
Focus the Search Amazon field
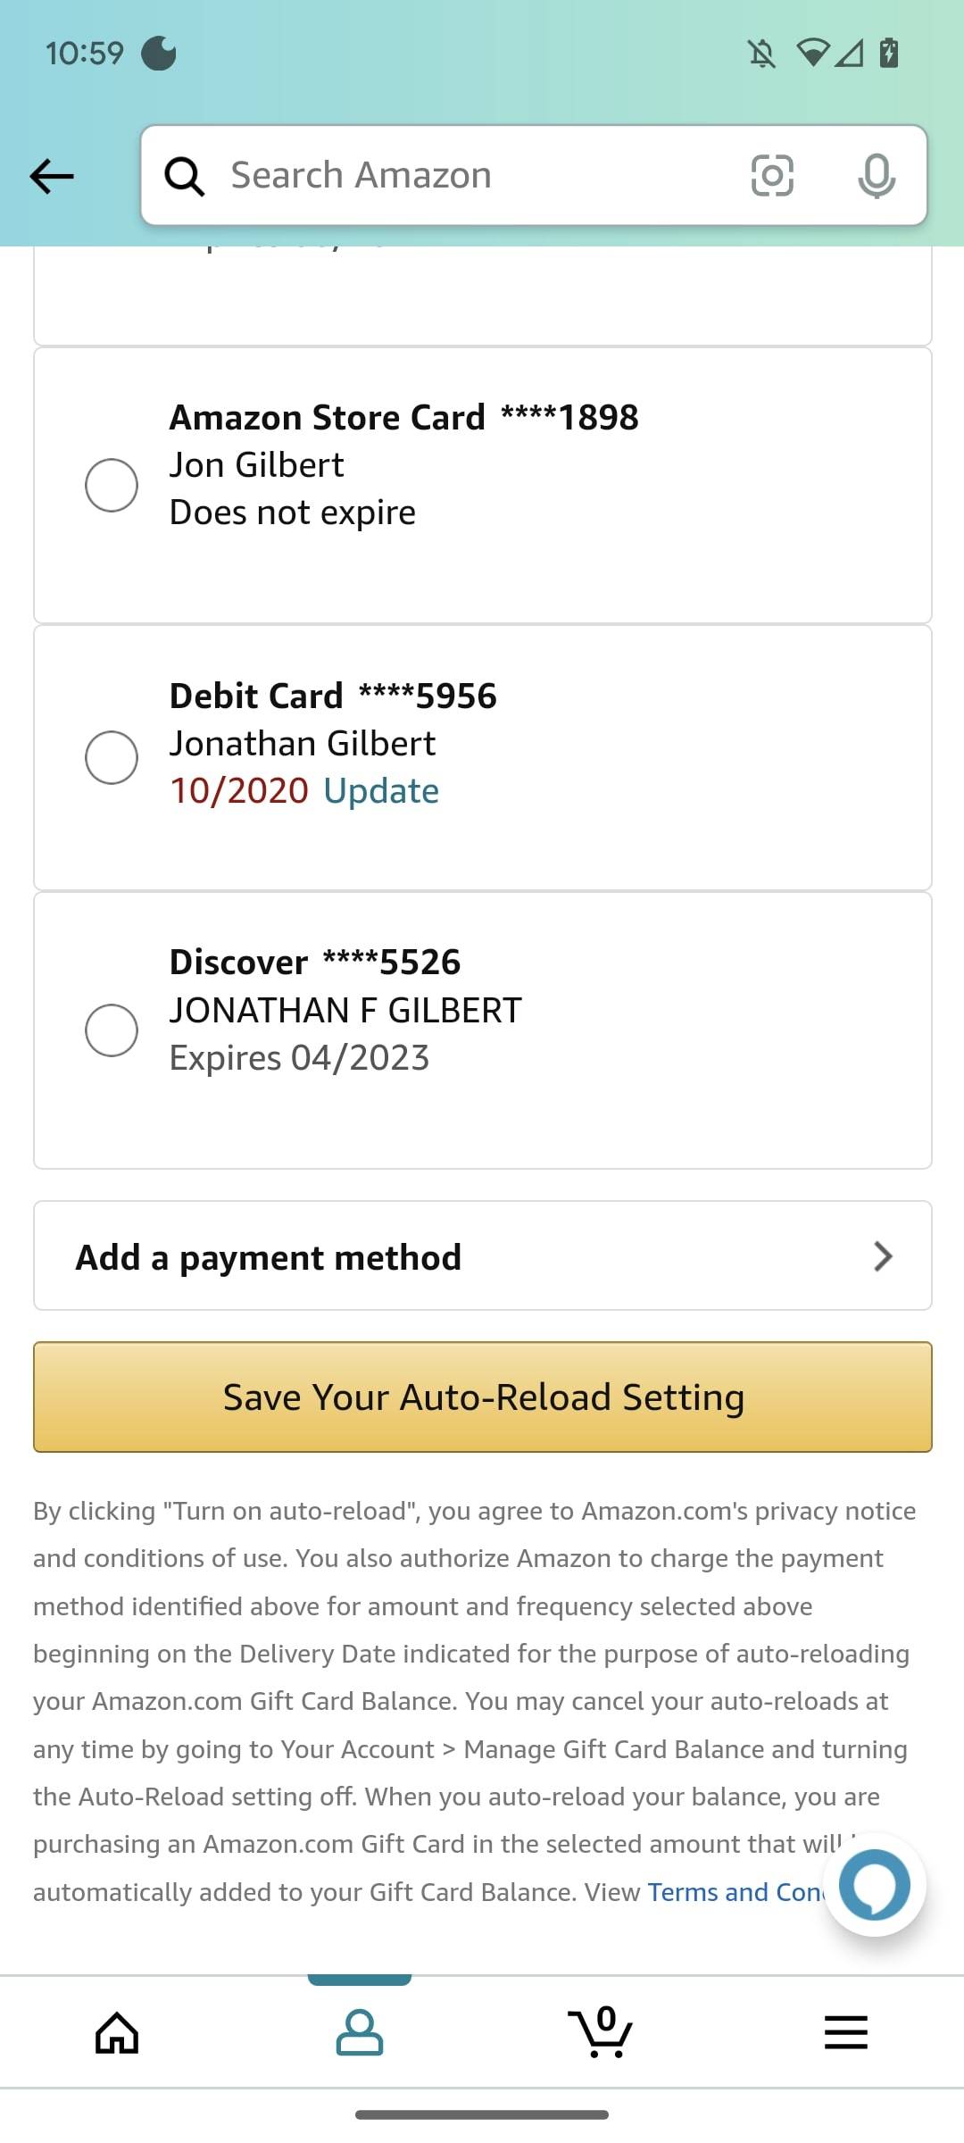point(473,175)
